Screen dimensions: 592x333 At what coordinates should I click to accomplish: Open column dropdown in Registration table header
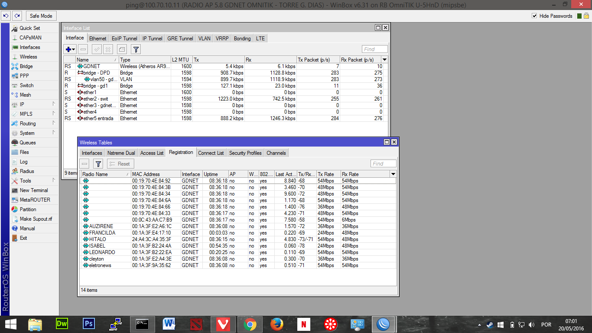pos(393,174)
